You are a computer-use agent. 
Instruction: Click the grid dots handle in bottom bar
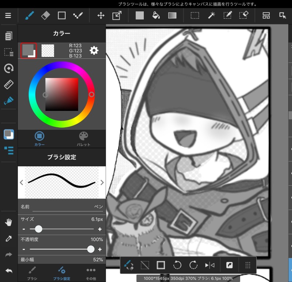pyautogui.click(x=248, y=265)
